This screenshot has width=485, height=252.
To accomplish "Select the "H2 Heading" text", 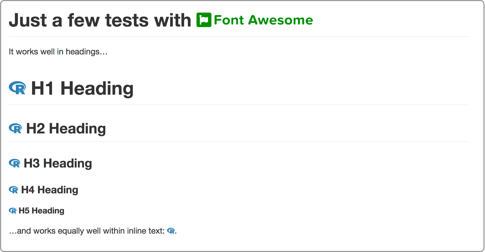I will [66, 128].
